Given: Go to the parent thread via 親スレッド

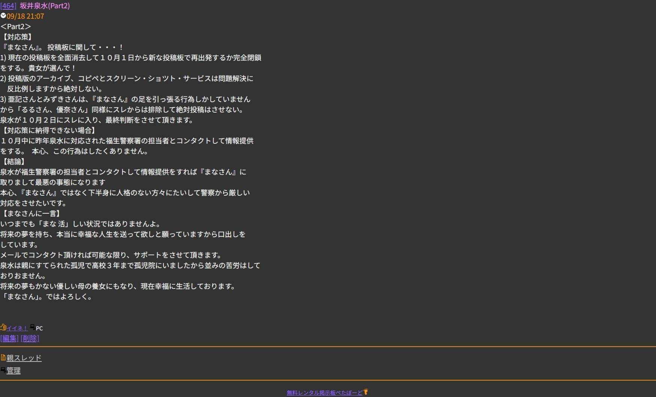Looking at the screenshot, I should 24,358.
